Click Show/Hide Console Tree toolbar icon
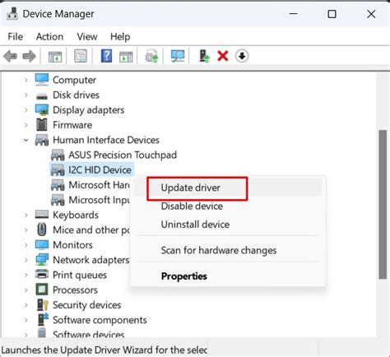The height and width of the screenshot is (357, 390). (55, 57)
